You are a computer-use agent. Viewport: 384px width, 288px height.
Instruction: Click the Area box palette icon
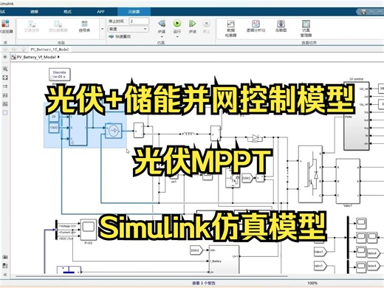[x=5, y=113]
